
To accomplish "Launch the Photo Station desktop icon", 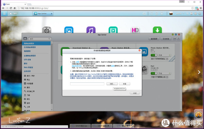I will tap(69, 30).
